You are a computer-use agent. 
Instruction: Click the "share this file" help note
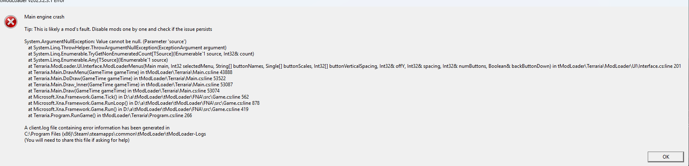(x=77, y=140)
